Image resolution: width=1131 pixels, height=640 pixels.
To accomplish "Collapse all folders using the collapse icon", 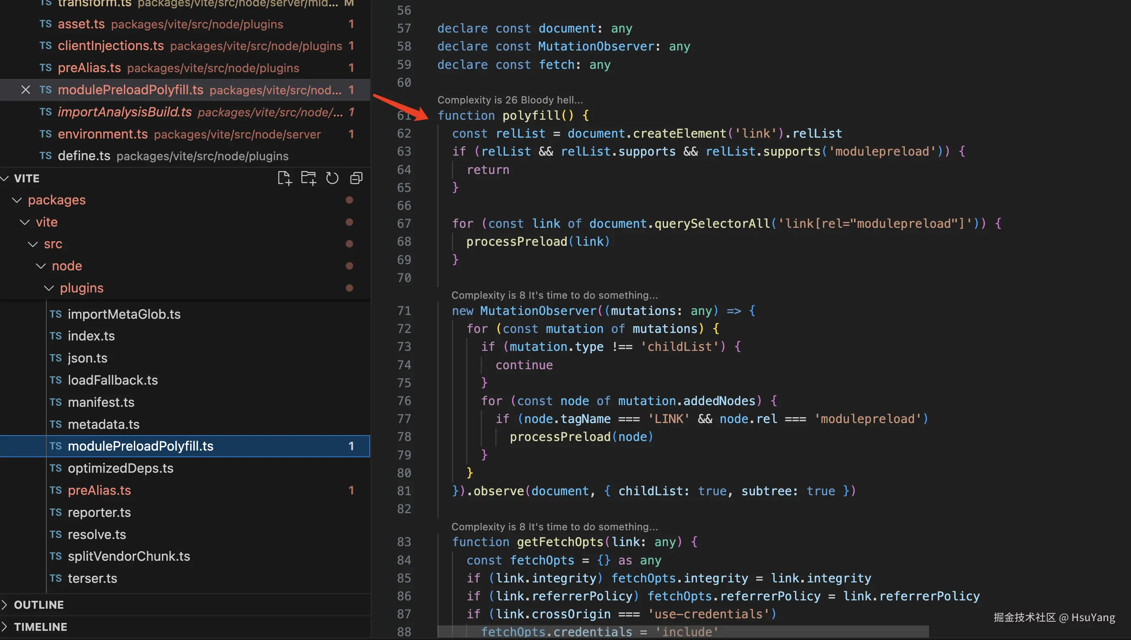I will click(356, 178).
